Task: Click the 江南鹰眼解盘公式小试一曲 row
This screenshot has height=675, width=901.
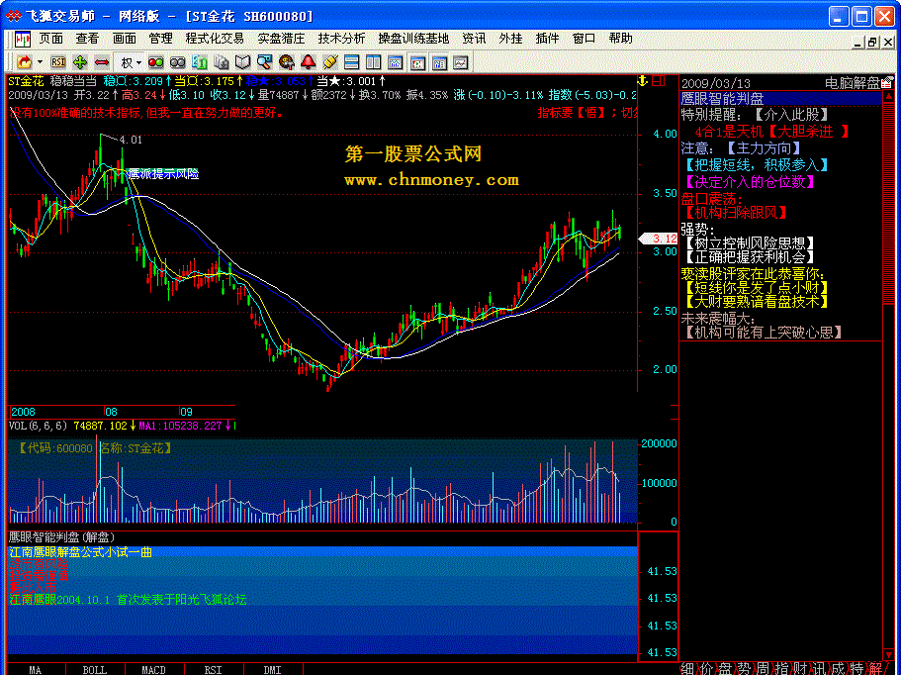Action: [x=321, y=552]
